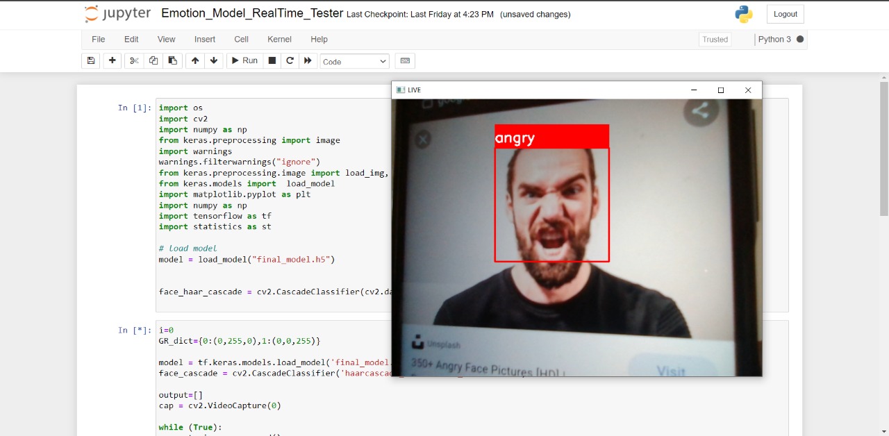Save and checkpoint the notebook
Image resolution: width=889 pixels, height=436 pixels.
coord(91,61)
